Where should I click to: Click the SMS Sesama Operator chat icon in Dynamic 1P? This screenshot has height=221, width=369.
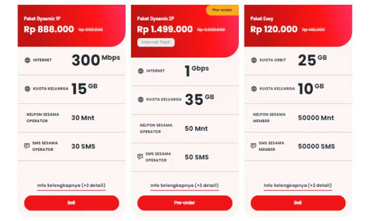click(x=27, y=146)
